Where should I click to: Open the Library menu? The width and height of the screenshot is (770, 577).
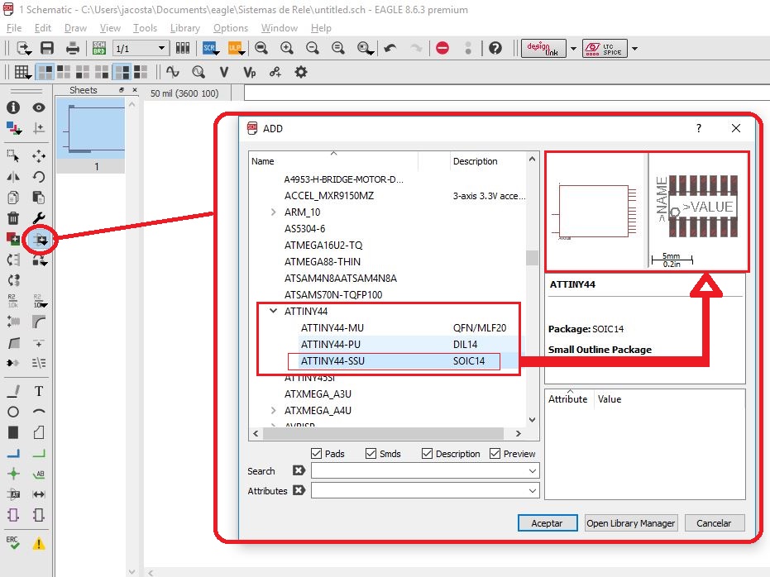(184, 27)
